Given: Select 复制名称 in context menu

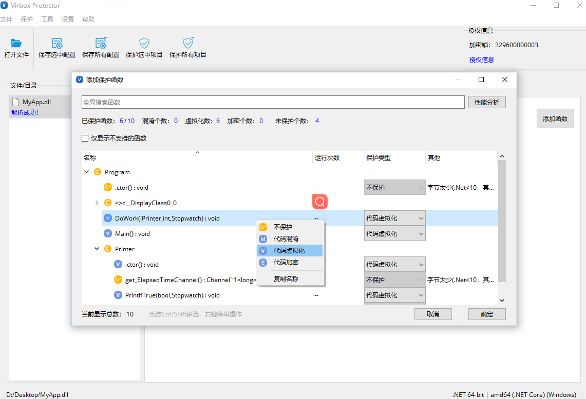Looking at the screenshot, I should (x=286, y=279).
